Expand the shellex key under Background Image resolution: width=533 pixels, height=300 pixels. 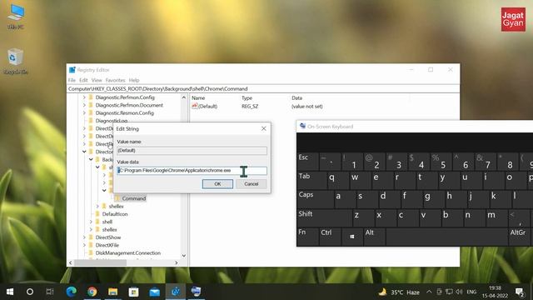(97, 207)
